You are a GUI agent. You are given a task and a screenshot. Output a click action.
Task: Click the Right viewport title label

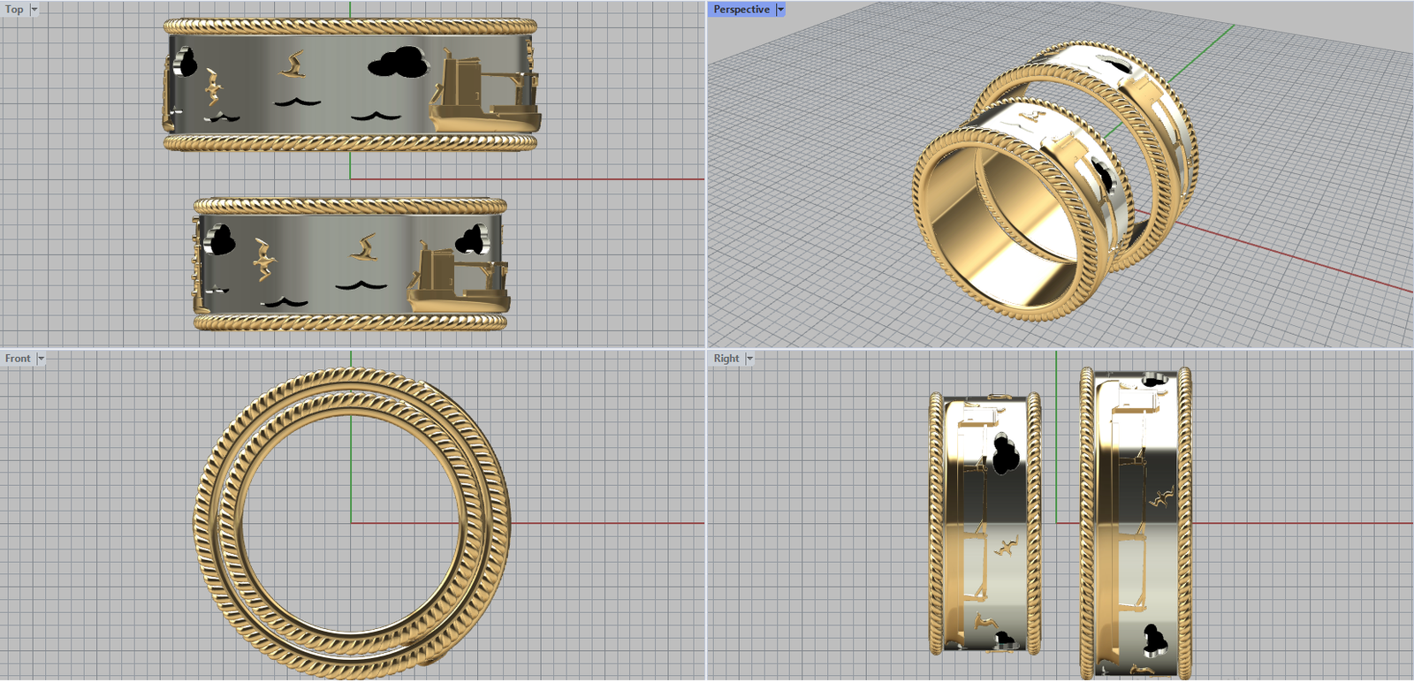pos(726,359)
